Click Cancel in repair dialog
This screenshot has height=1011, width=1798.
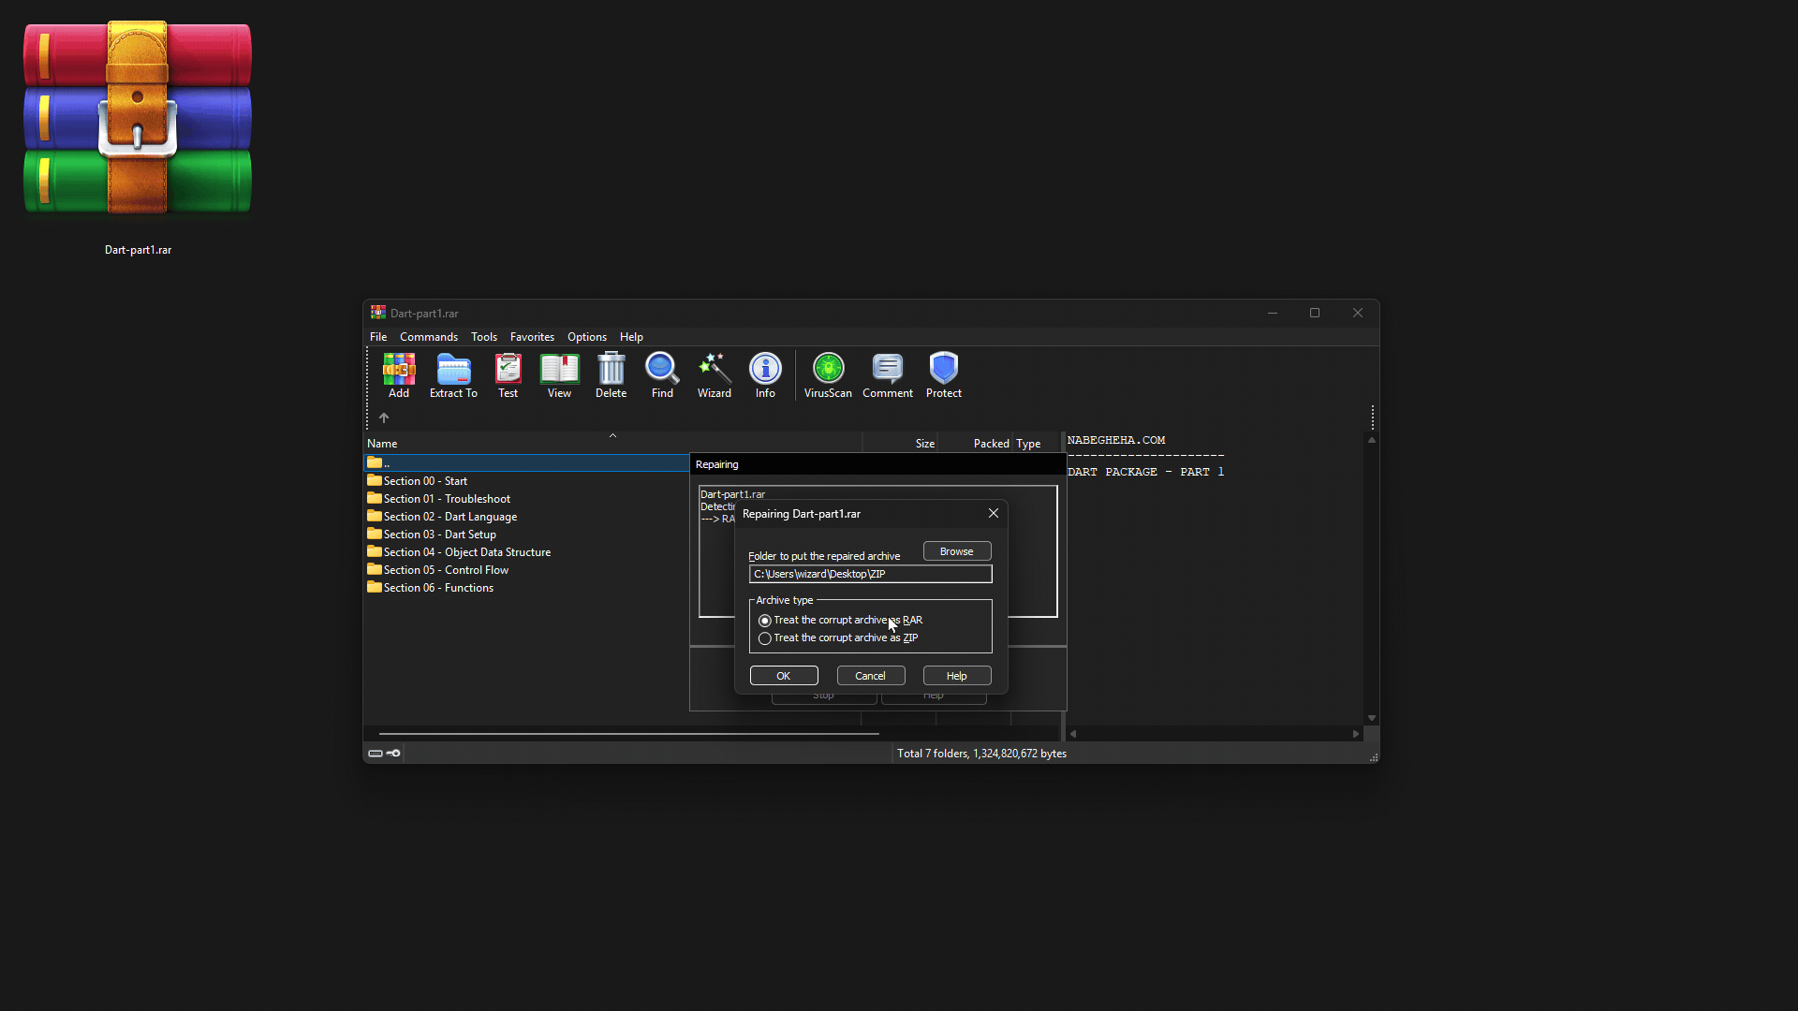click(870, 676)
